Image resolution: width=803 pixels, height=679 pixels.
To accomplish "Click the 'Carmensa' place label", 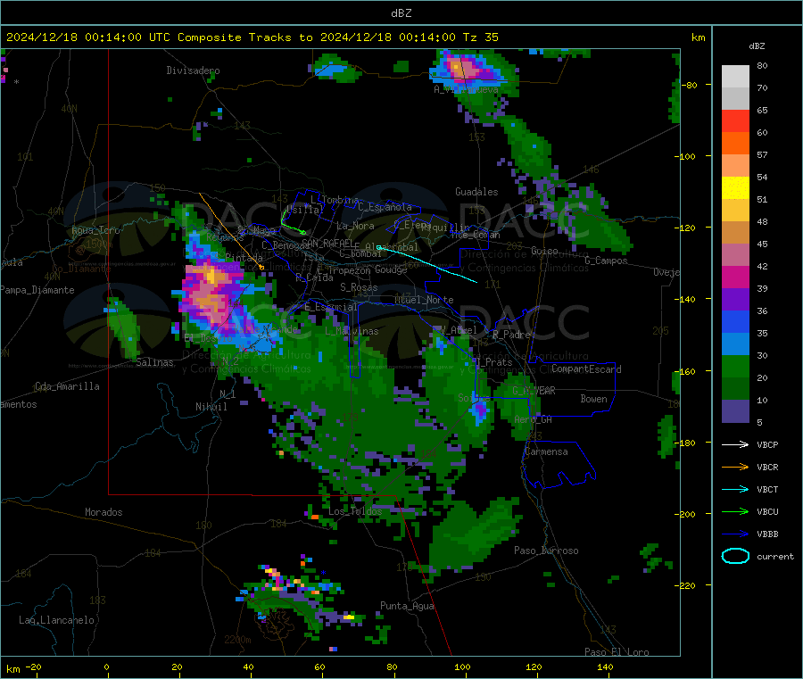I will coord(546,452).
